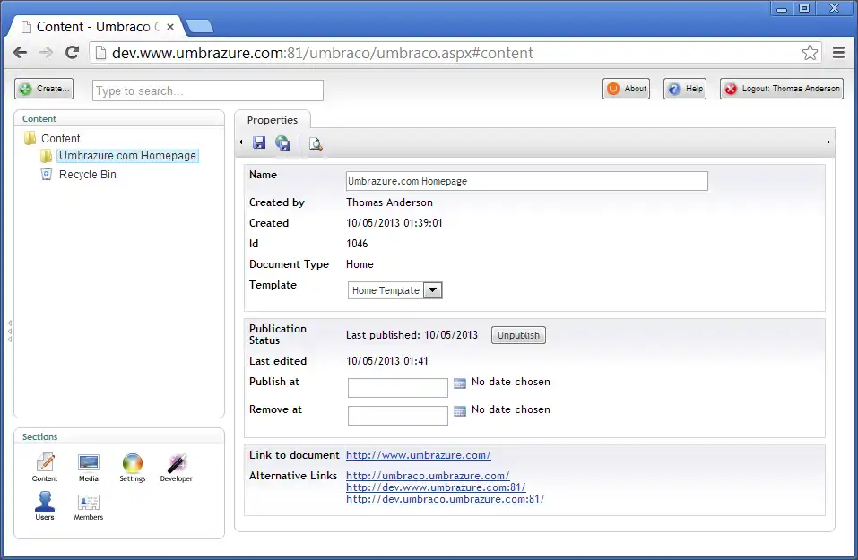
Task: Click the Name input field
Action: point(527,181)
